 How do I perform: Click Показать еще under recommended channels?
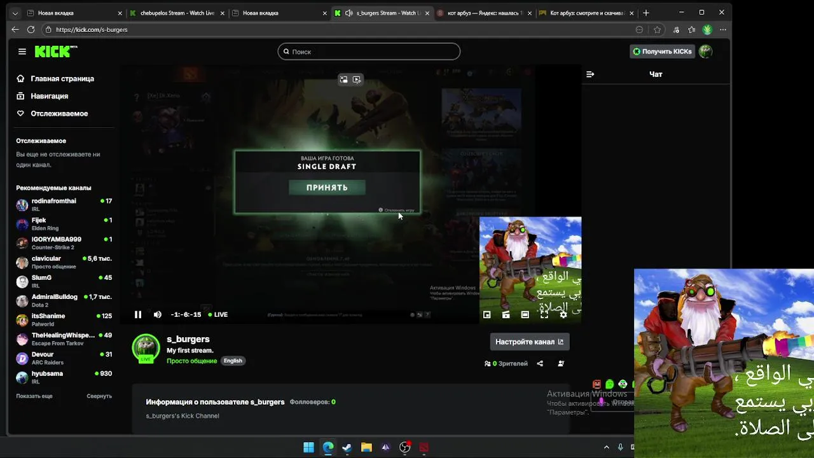[x=34, y=396]
